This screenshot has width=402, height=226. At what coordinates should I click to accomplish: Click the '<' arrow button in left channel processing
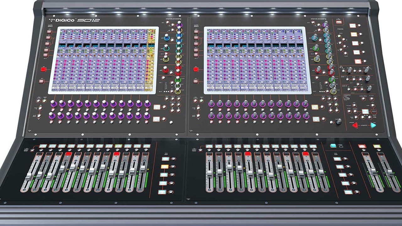[172, 110]
